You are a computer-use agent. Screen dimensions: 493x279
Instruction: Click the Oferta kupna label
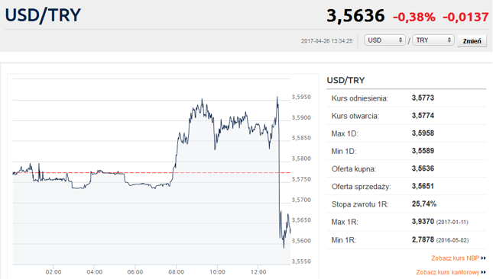coord(354,169)
